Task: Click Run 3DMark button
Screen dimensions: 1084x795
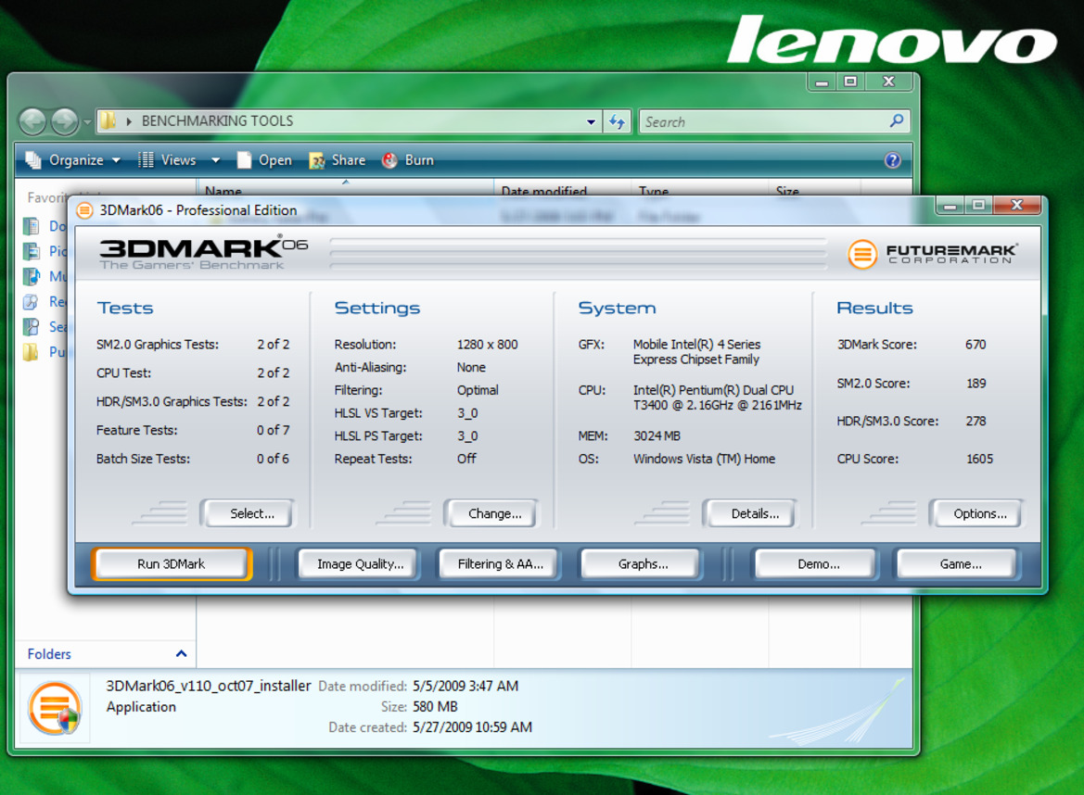Action: 171,563
